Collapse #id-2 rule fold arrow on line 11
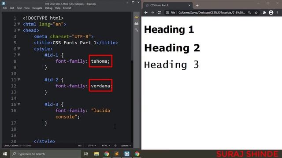Screen dimensions: 282x158 point(19,79)
